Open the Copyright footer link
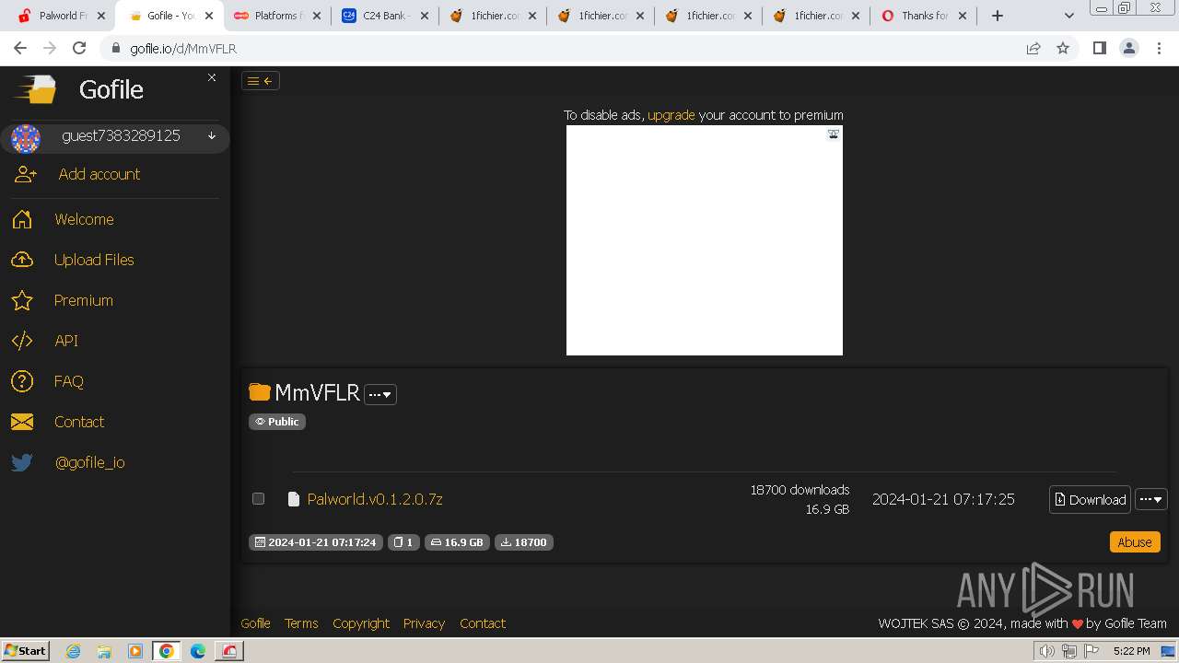The width and height of the screenshot is (1179, 663). tap(361, 623)
